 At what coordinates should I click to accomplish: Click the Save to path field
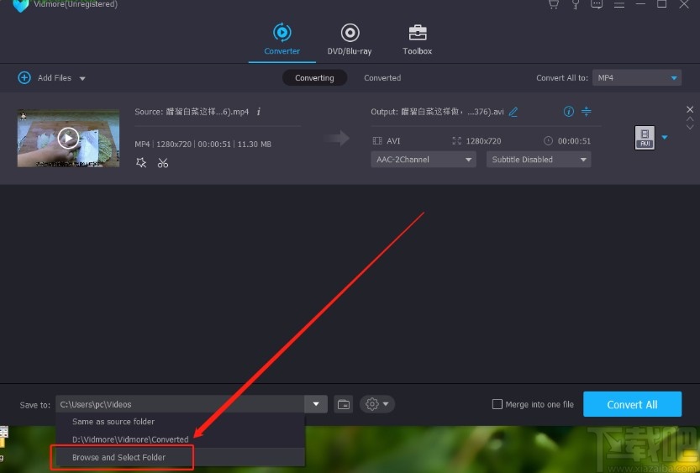pos(181,404)
